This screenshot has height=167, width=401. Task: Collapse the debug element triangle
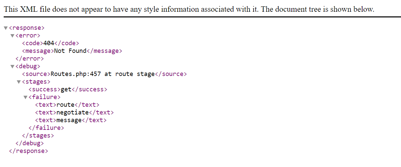(x=12, y=66)
